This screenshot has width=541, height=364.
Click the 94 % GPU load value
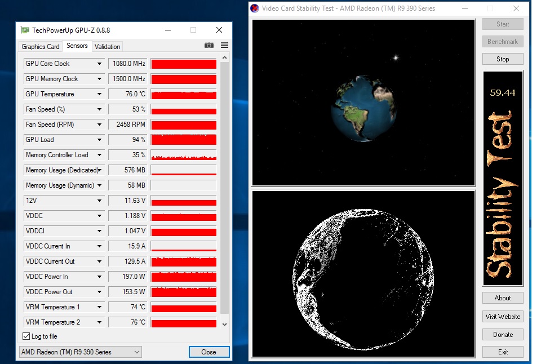coord(128,140)
